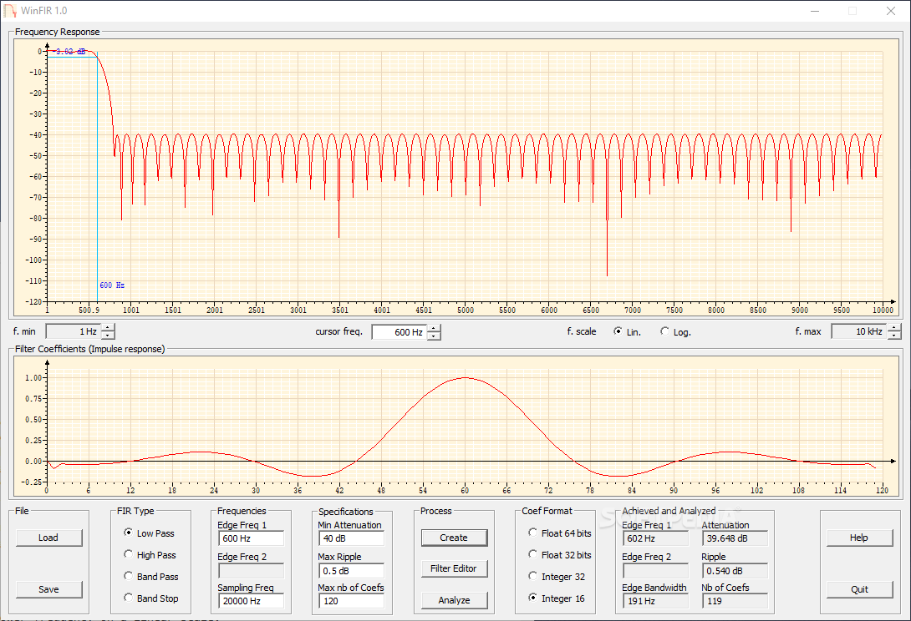Open the Filter Editor
The height and width of the screenshot is (621, 911).
coord(454,568)
